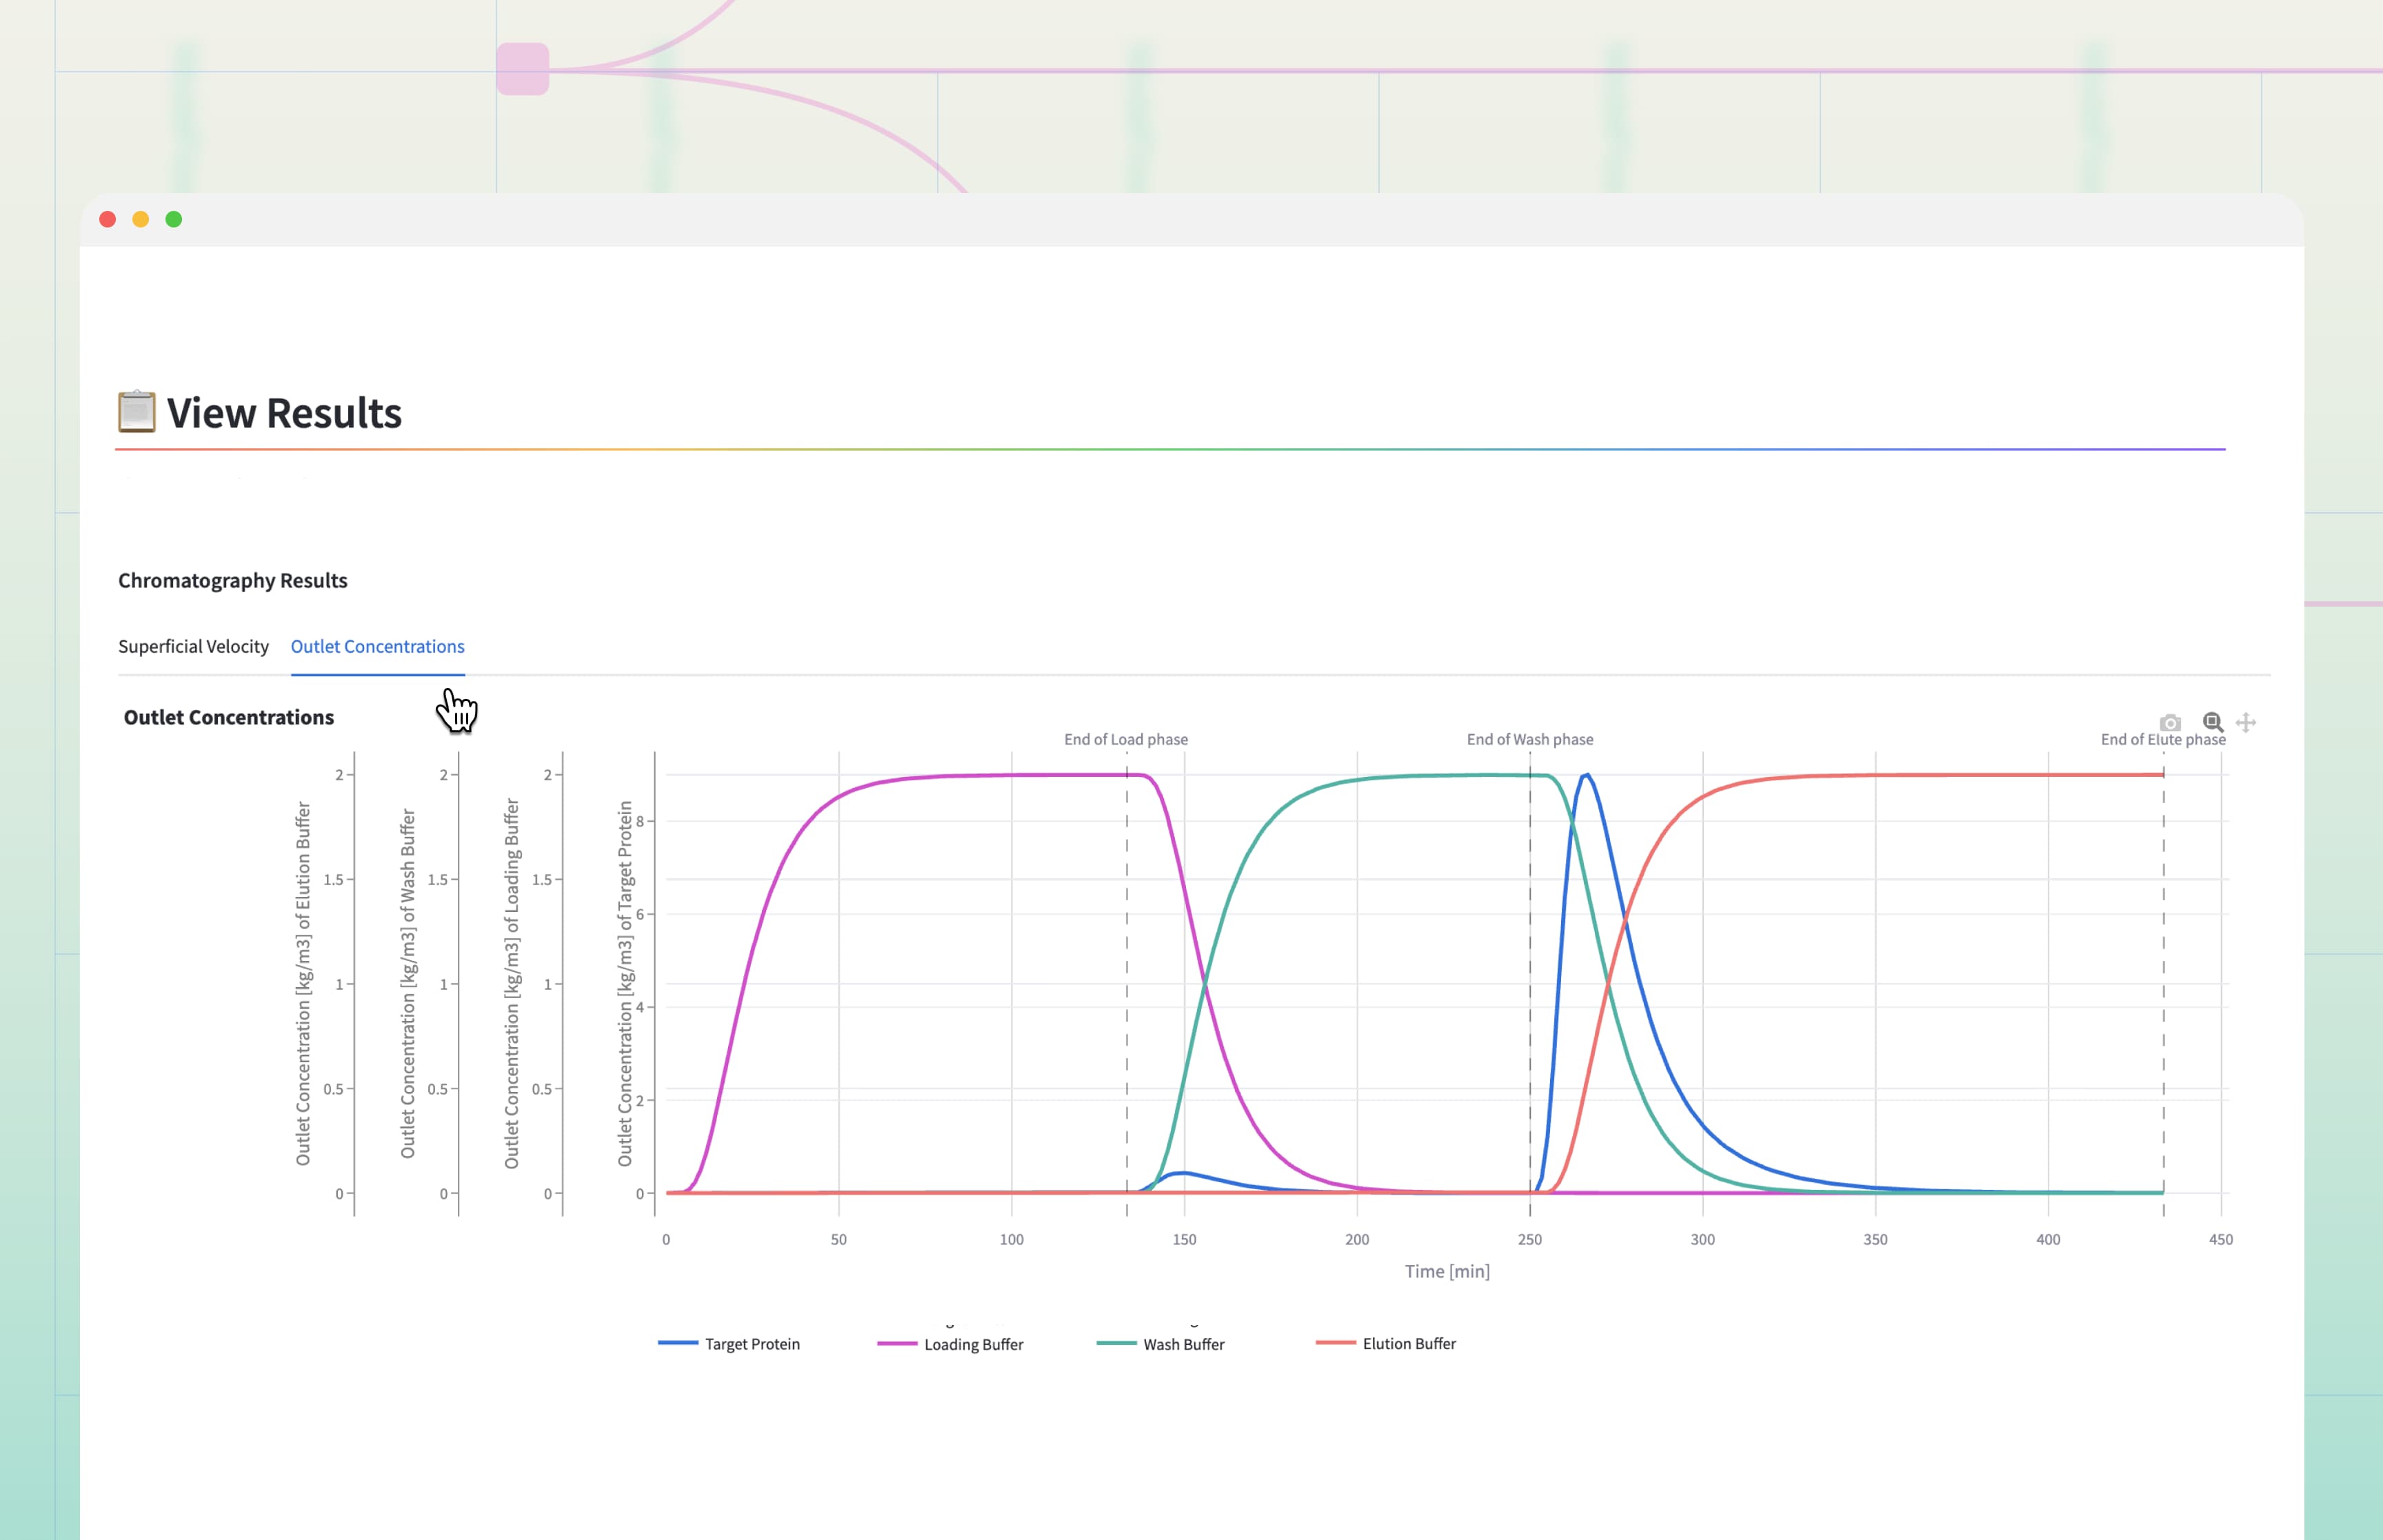Hide the Wash Buffer trace from the chart
Image resolution: width=2383 pixels, height=1540 pixels.
(1184, 1345)
